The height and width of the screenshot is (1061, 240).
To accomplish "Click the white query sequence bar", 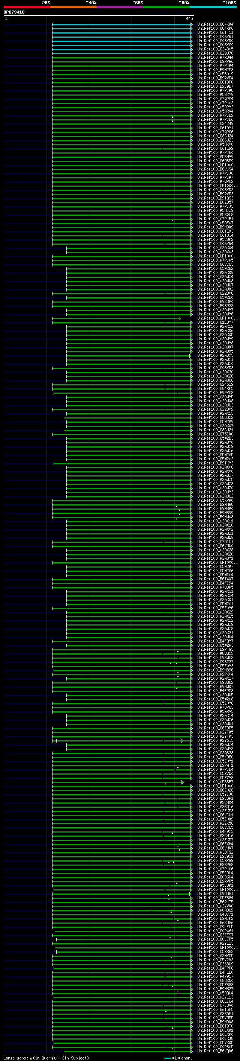I will click(x=99, y=15).
